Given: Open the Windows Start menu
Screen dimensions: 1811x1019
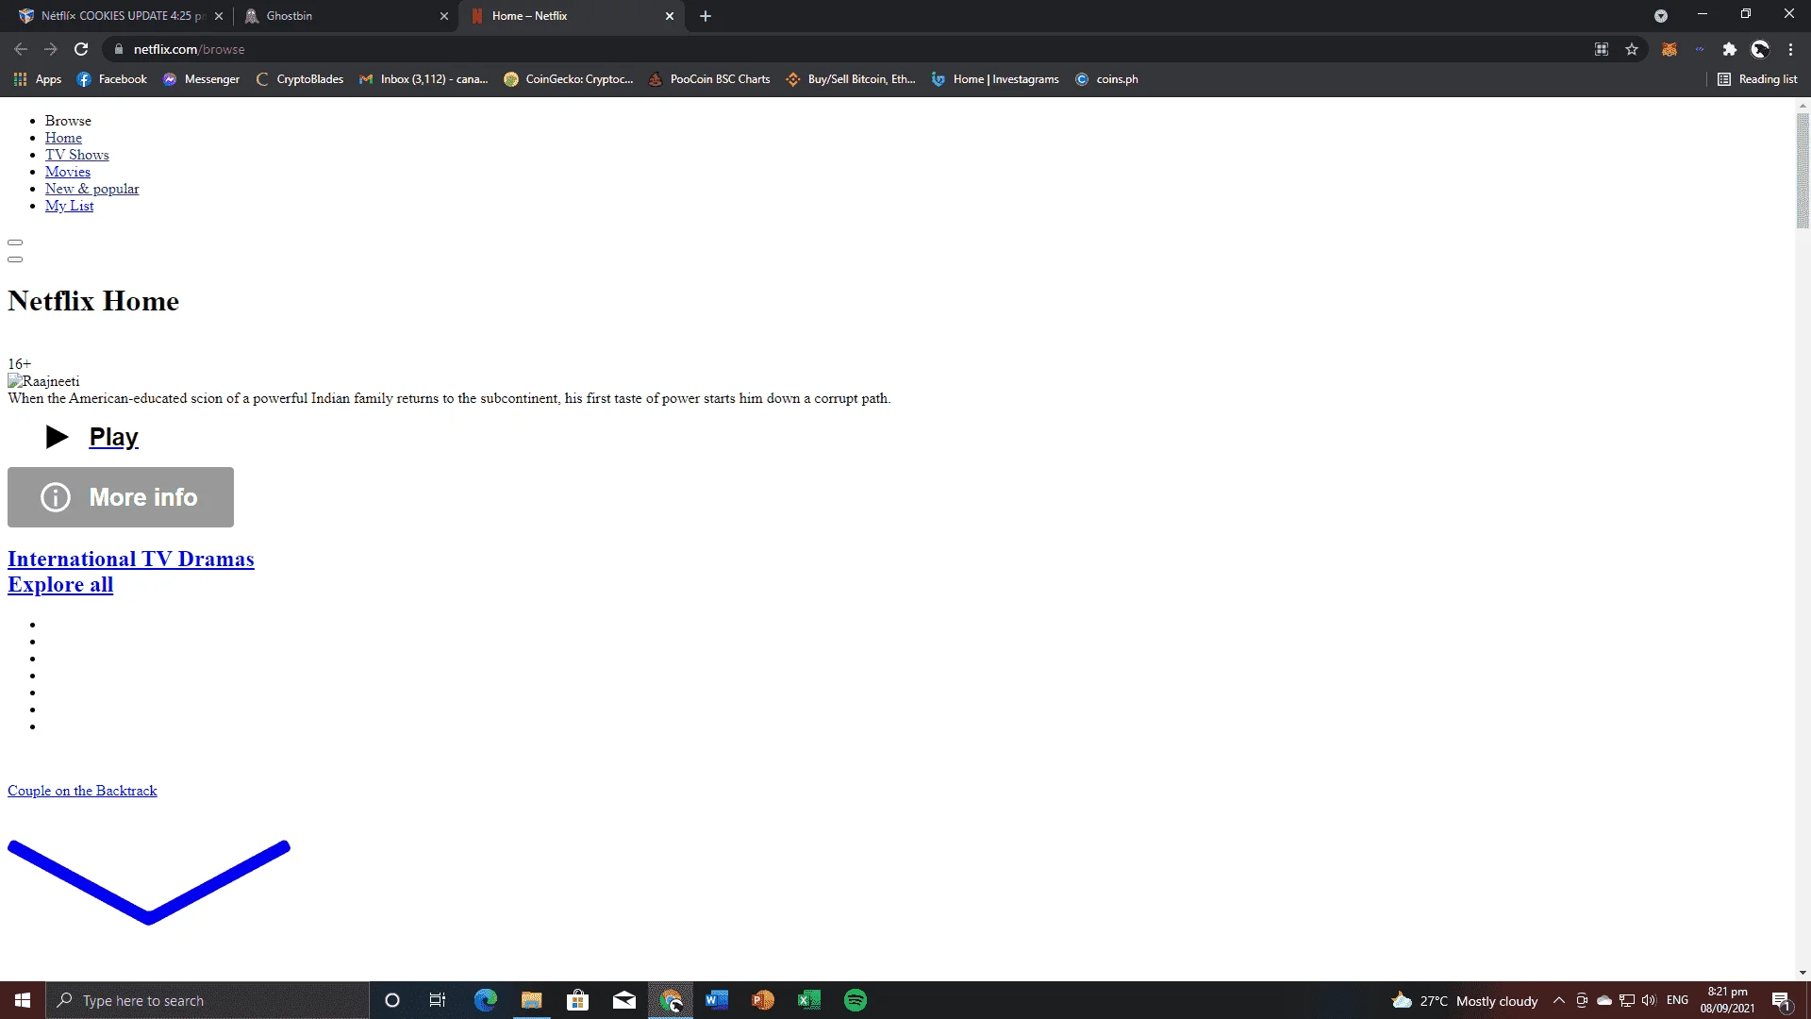Looking at the screenshot, I should 23,1000.
